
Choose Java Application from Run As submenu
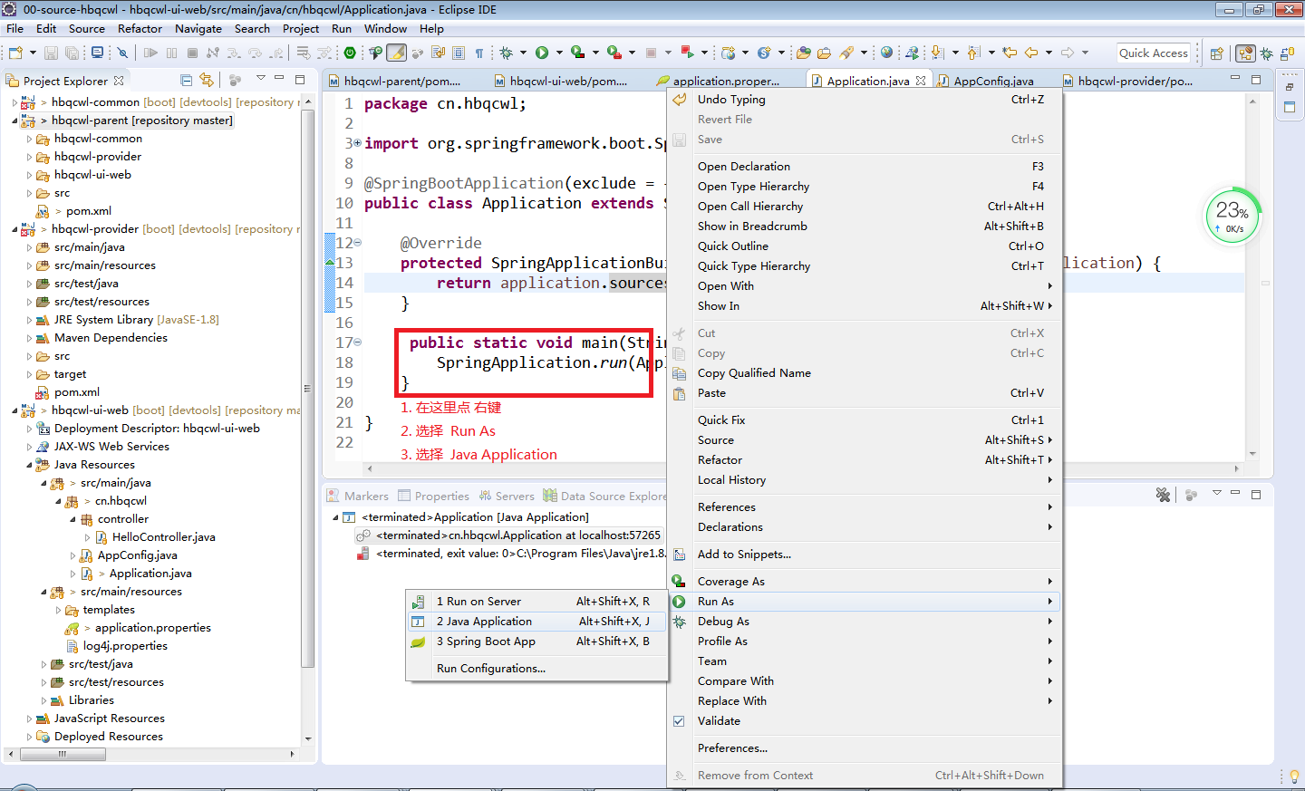point(537,622)
